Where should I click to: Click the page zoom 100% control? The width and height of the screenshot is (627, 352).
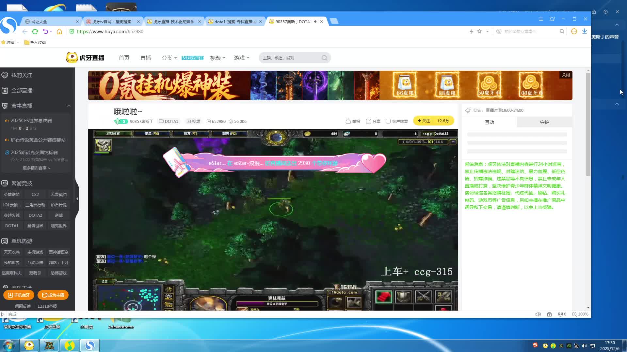pos(580,314)
